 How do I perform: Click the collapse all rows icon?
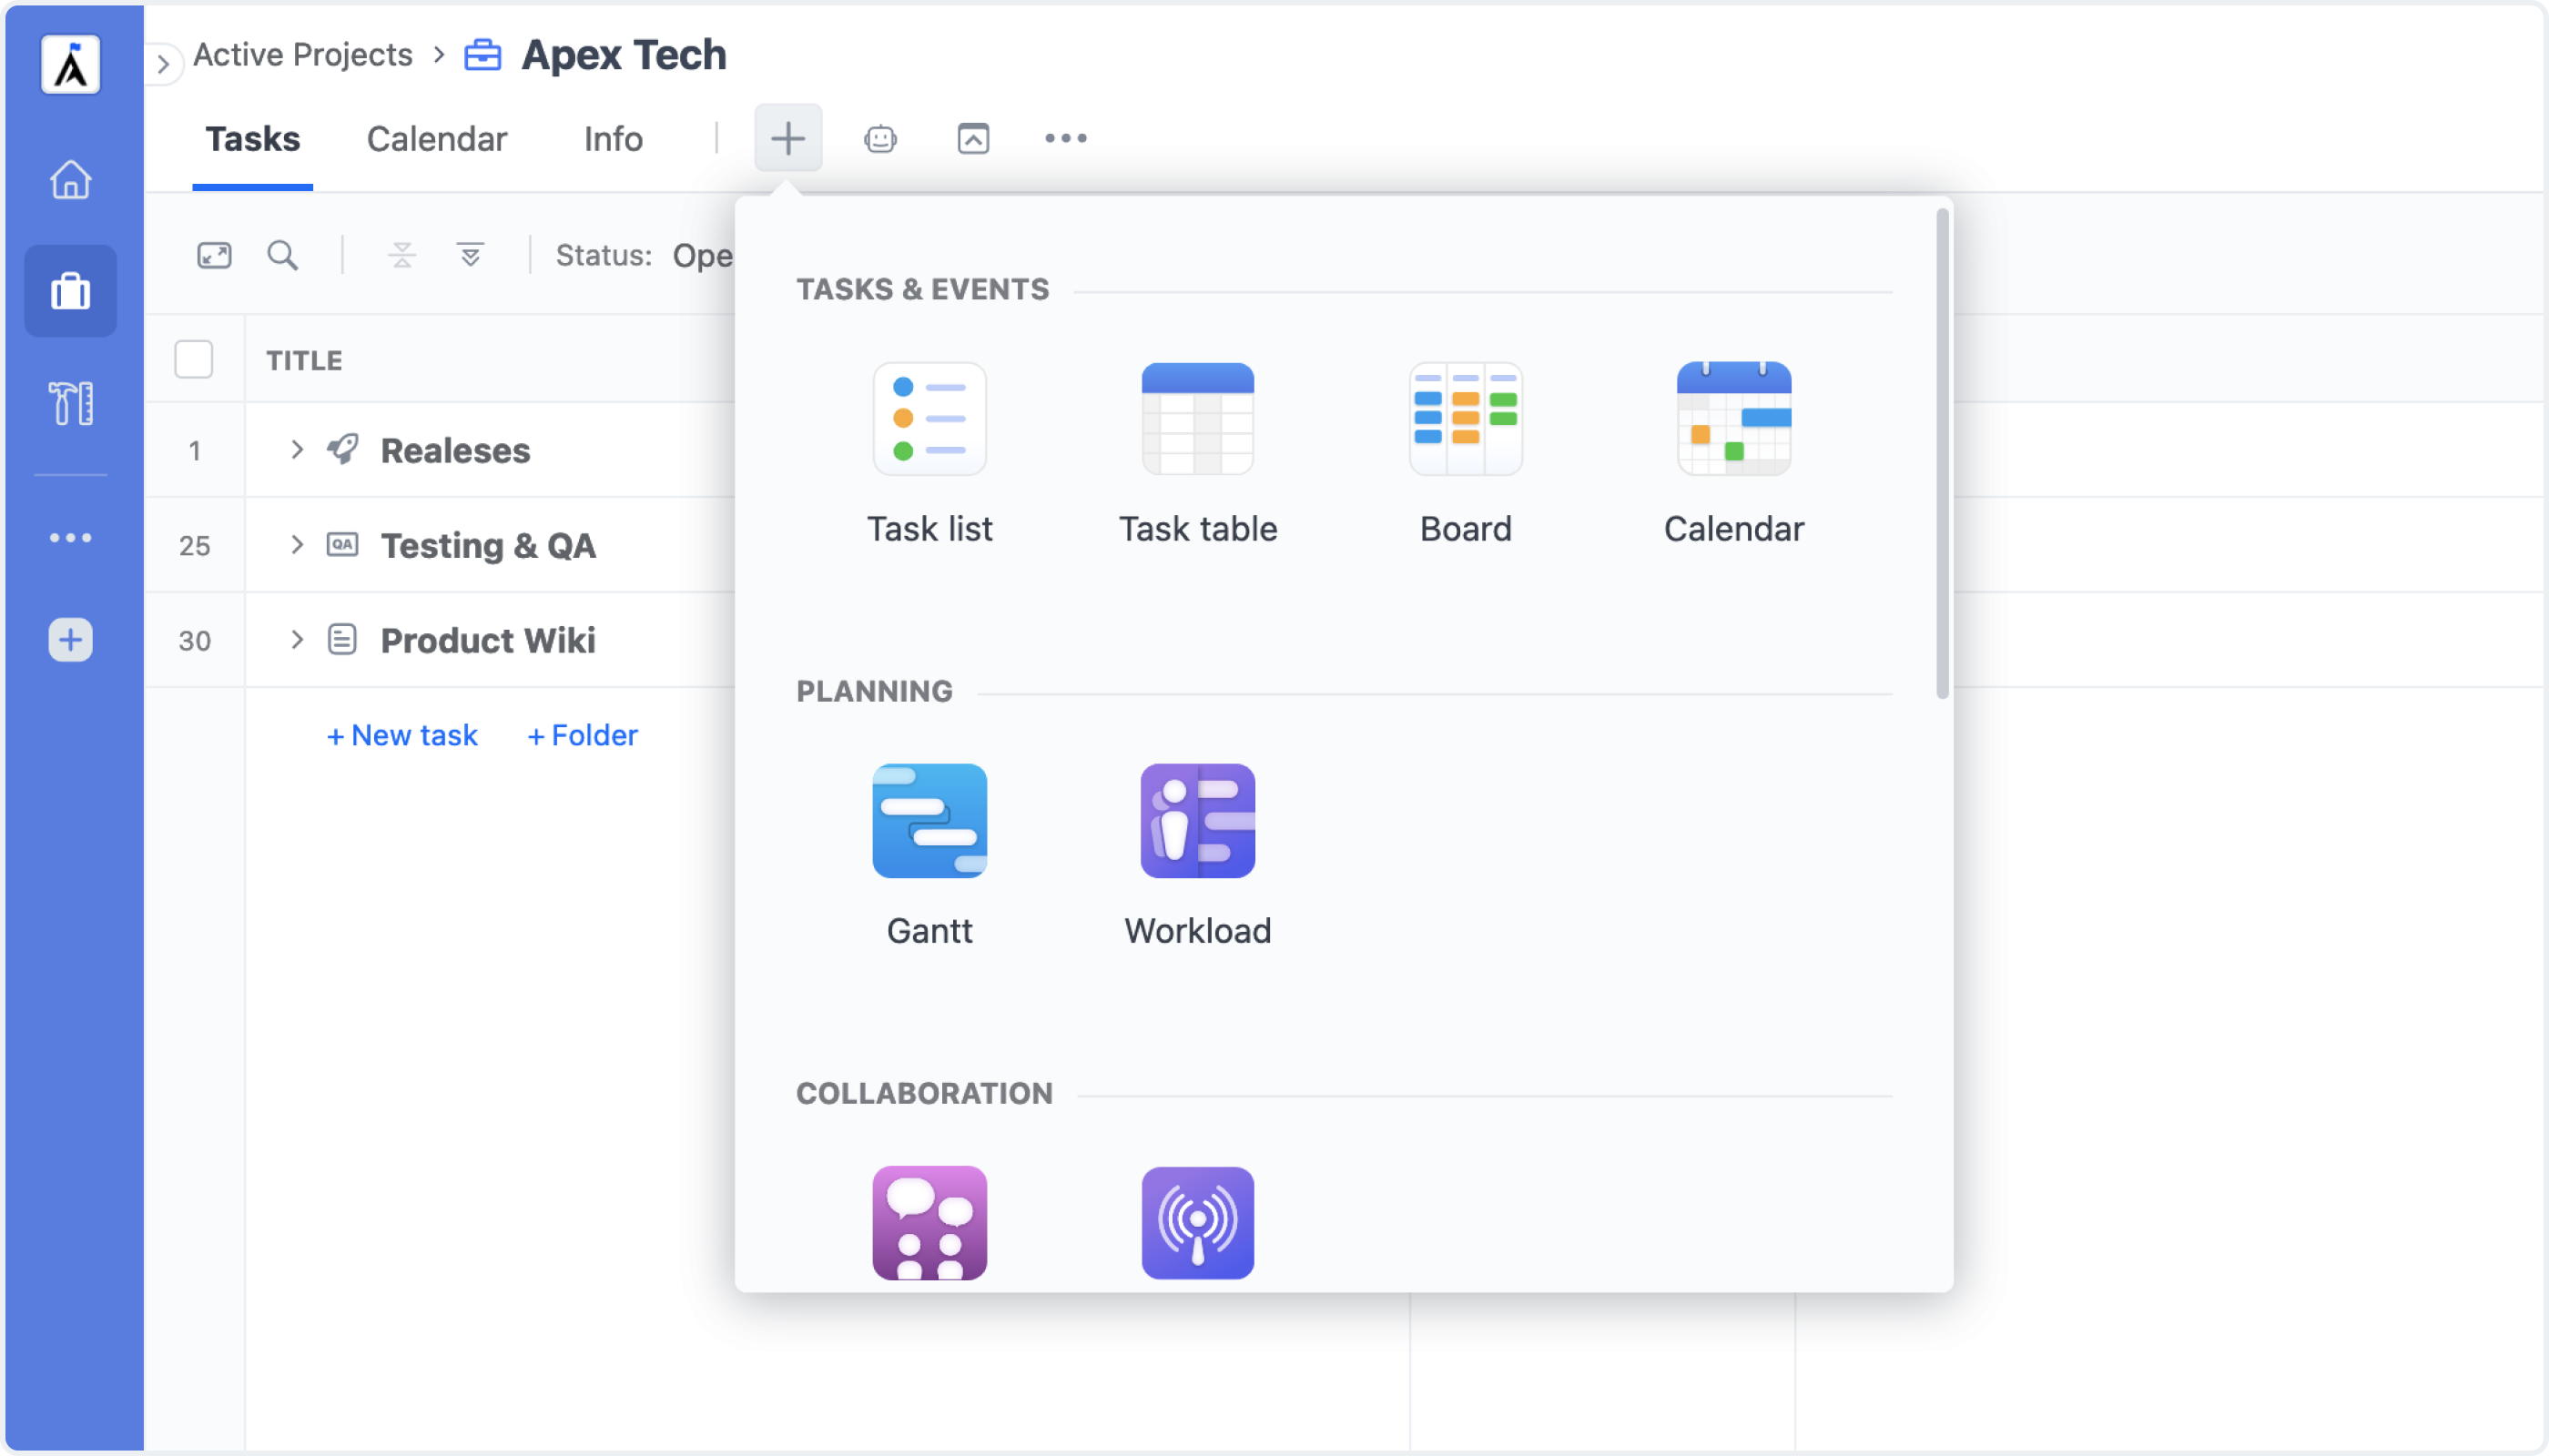point(402,255)
